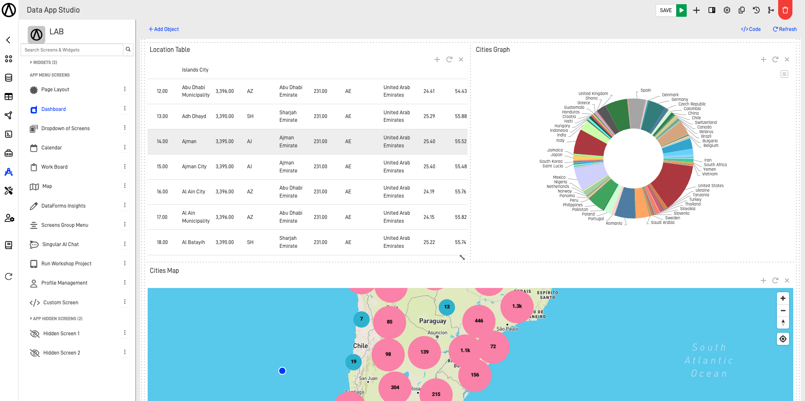Image resolution: width=805 pixels, height=401 pixels.
Task: Click the plus icon in top toolbar
Action: click(x=696, y=10)
